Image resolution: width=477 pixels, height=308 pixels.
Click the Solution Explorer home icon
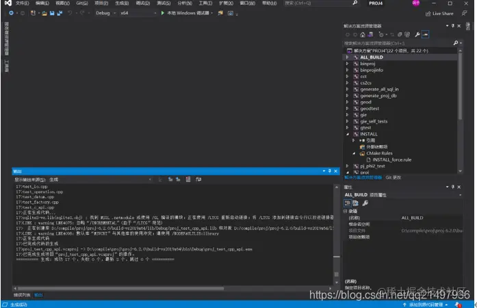tap(362, 35)
